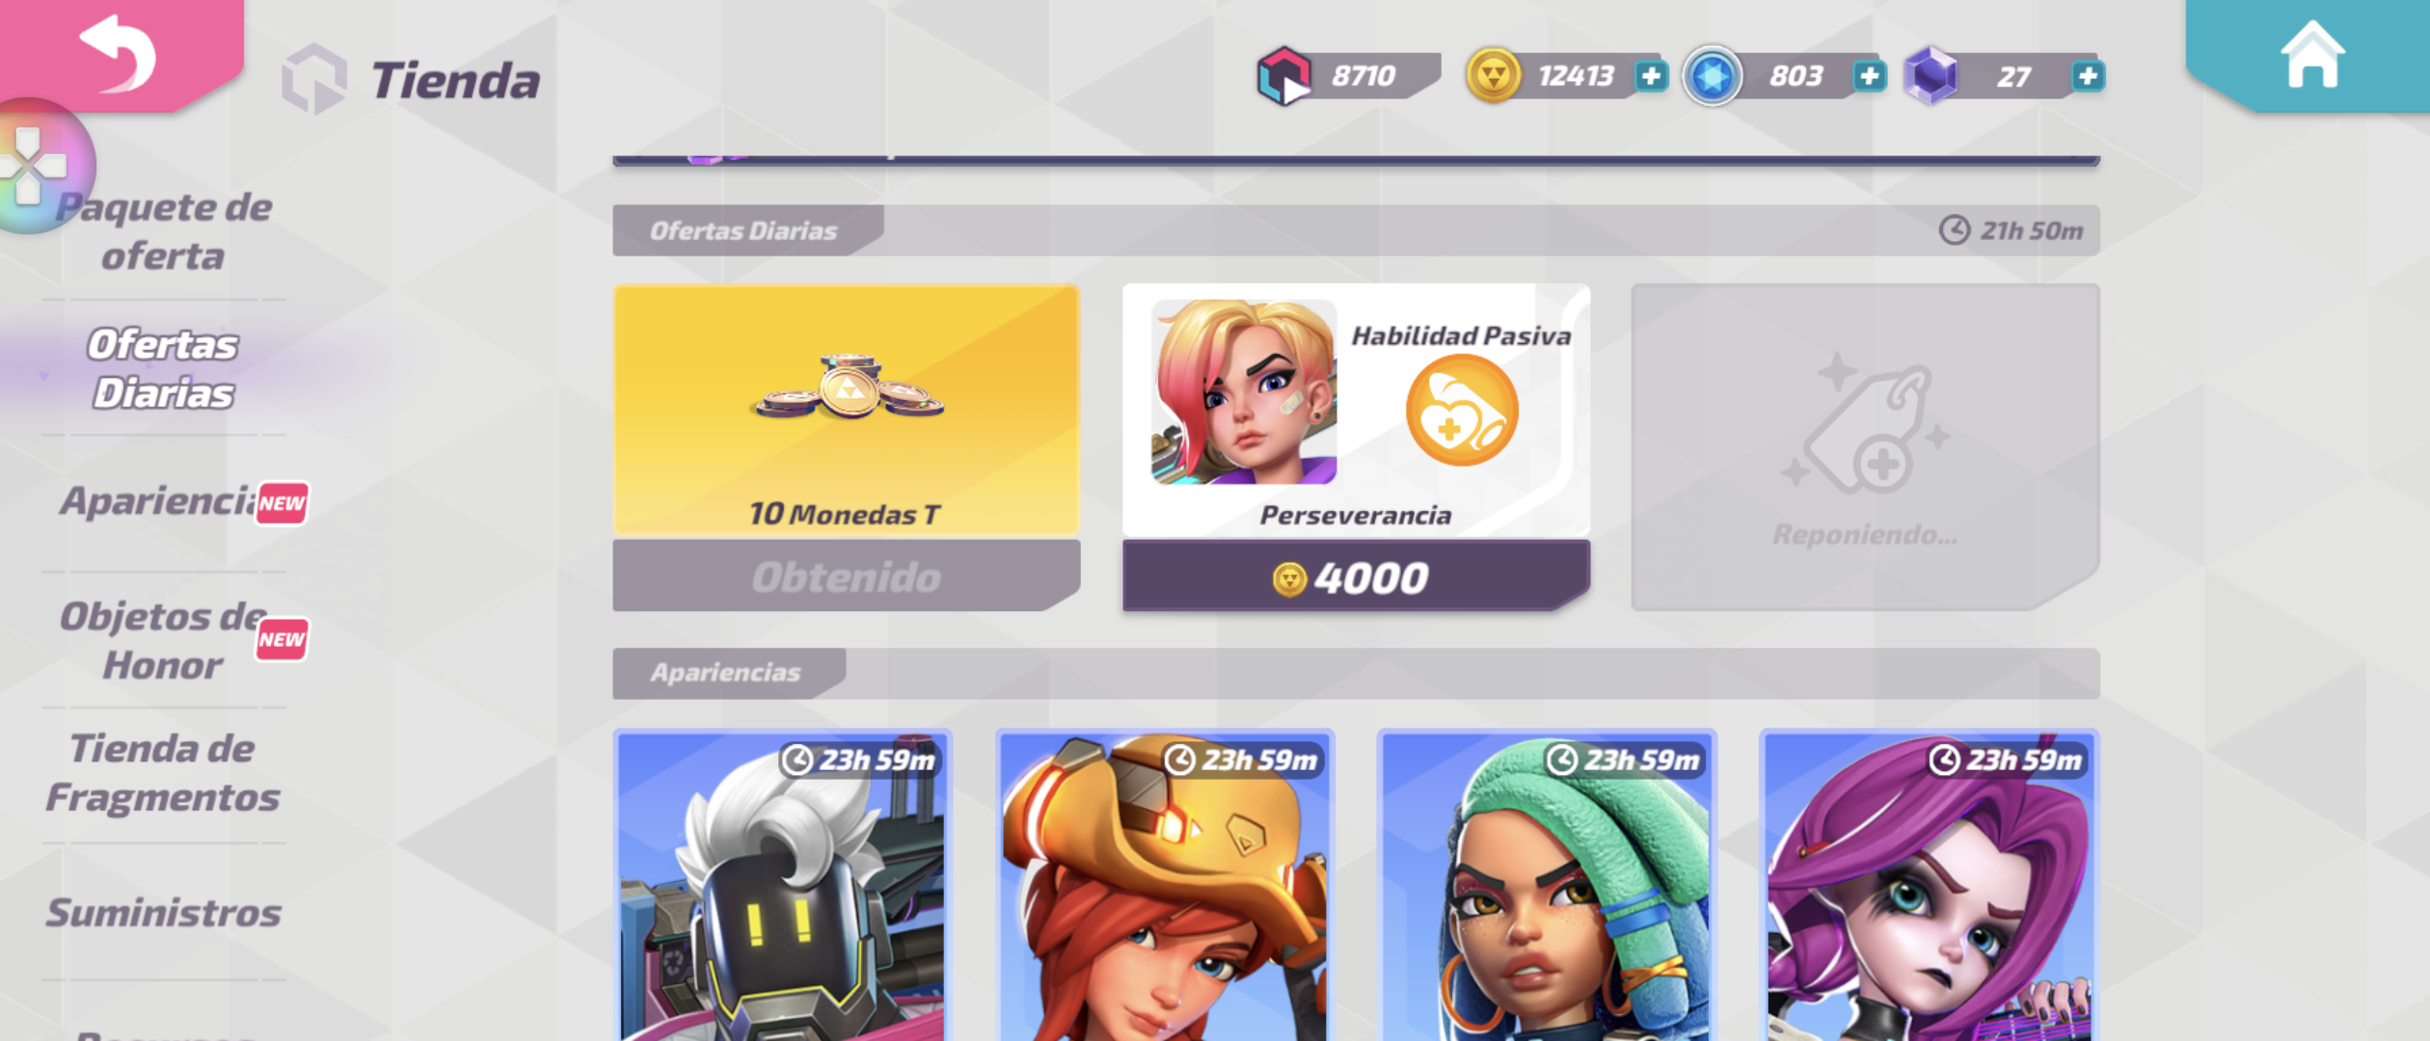
Task: Tap the 8710 trophy currency icon
Action: [1283, 76]
